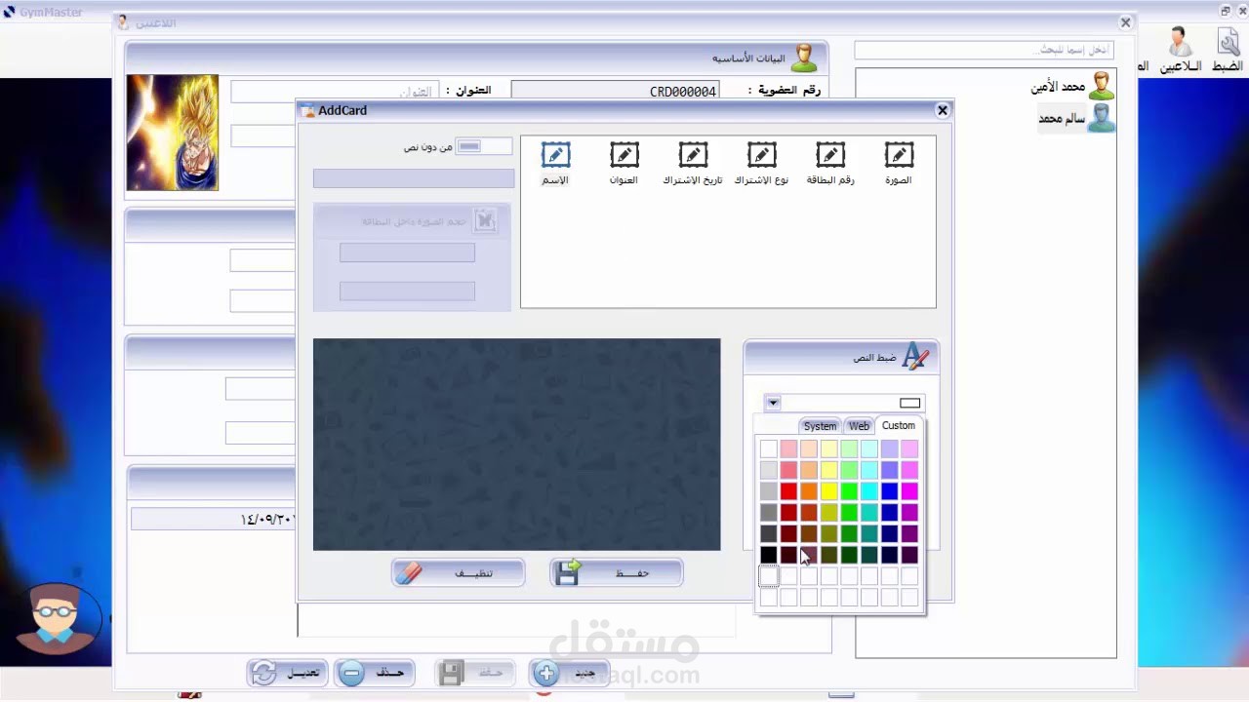
Task: Pick the white swatch in top row
Action: pyautogui.click(x=768, y=448)
